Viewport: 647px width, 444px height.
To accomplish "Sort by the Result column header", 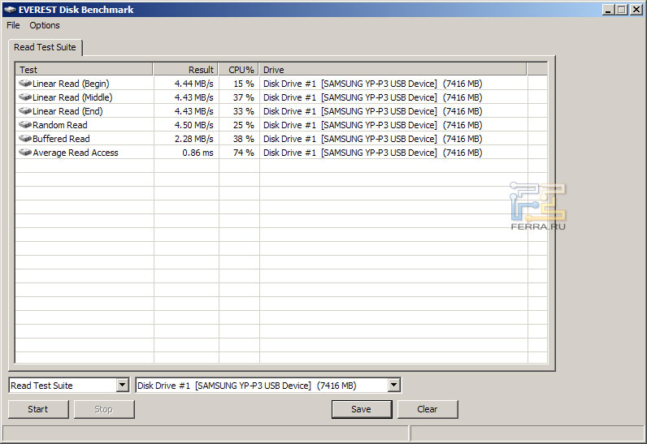I will 185,70.
